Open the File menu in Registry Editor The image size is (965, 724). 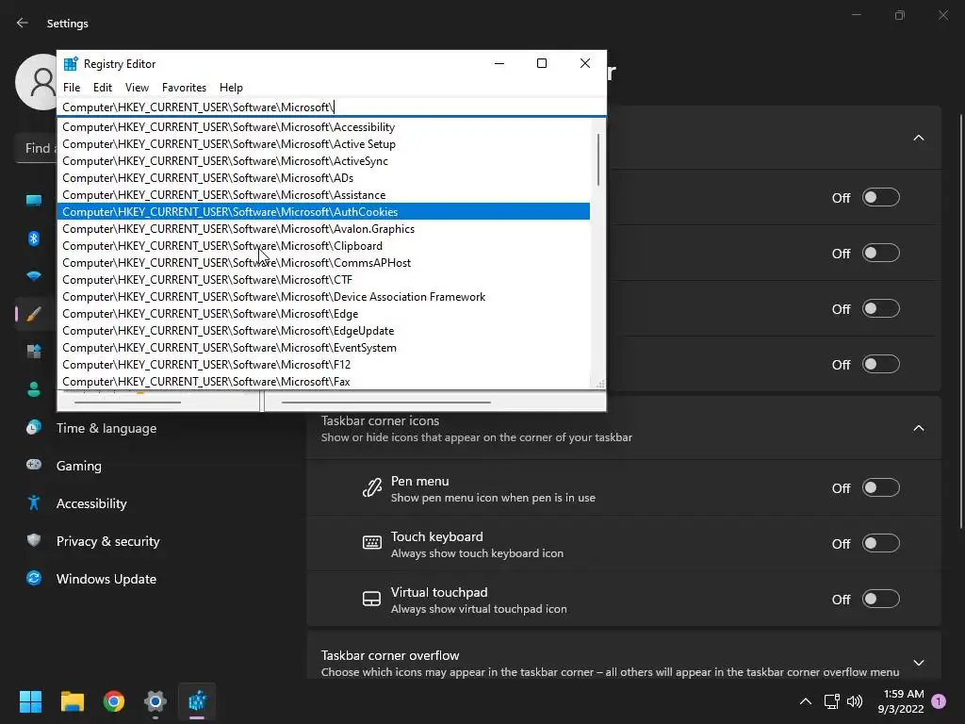72,88
